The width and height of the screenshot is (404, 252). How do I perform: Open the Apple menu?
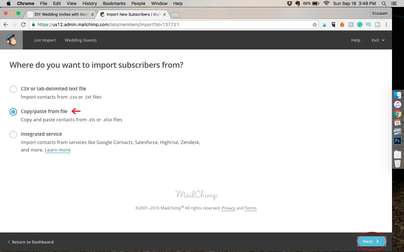8,3
